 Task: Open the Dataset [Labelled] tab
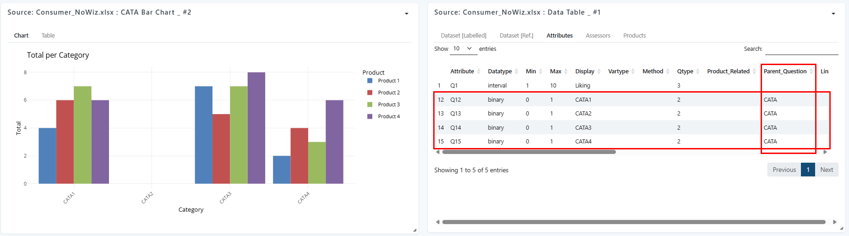point(463,35)
